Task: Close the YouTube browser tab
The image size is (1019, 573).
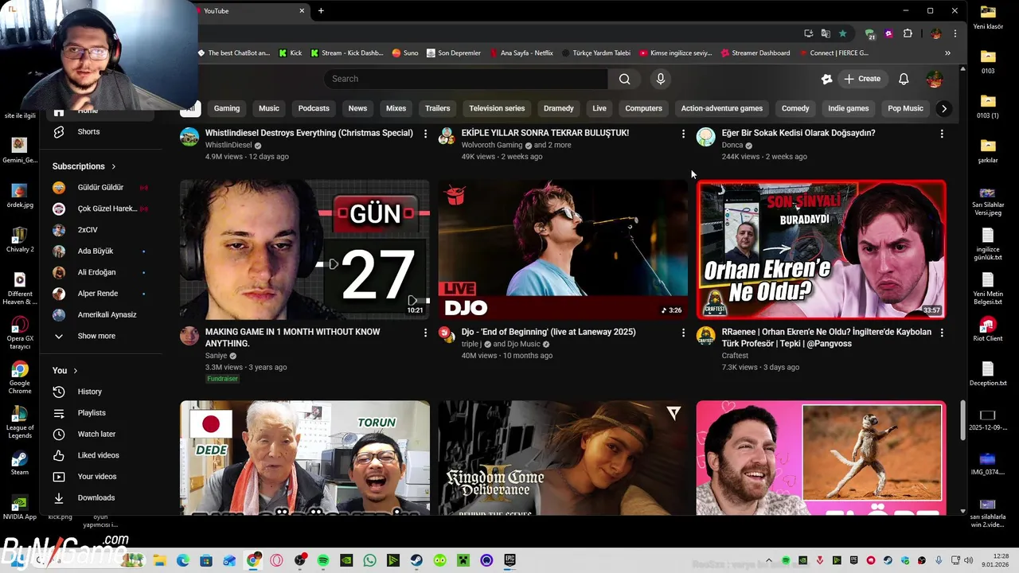Action: (x=302, y=11)
